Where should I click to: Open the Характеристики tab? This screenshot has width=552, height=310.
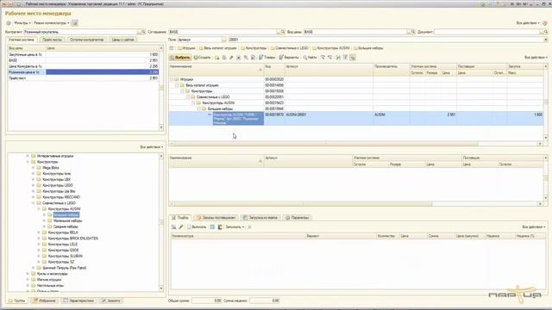click(78, 301)
